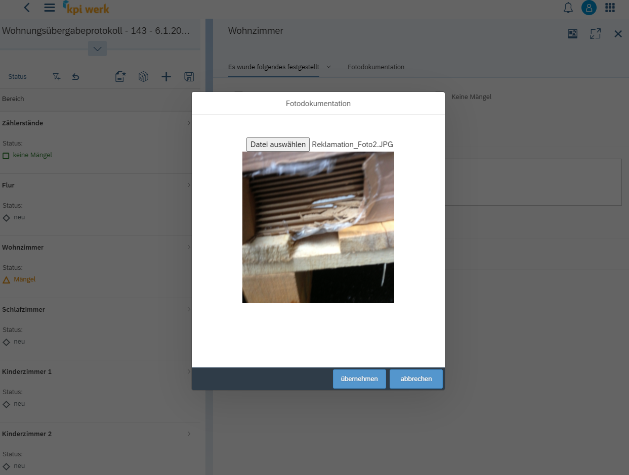Toggle the 'keine Mängel' checkbox under Zählerstände
629x475 pixels.
(6, 155)
